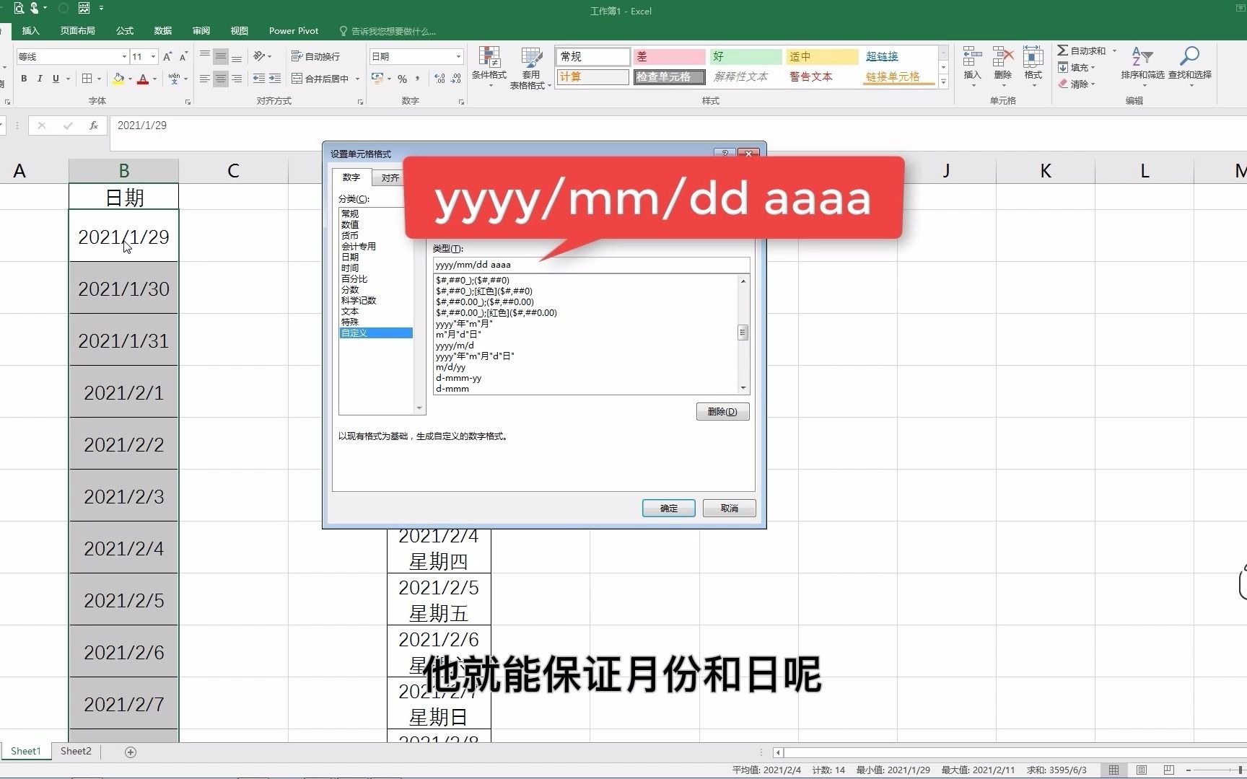Open Format cells (格式) dropdown in ribbon

click(x=1033, y=67)
